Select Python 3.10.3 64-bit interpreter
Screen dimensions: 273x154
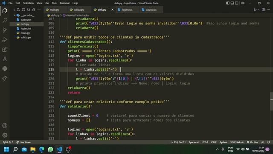click(237, 142)
